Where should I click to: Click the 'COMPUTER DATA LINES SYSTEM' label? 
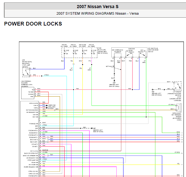52,107
